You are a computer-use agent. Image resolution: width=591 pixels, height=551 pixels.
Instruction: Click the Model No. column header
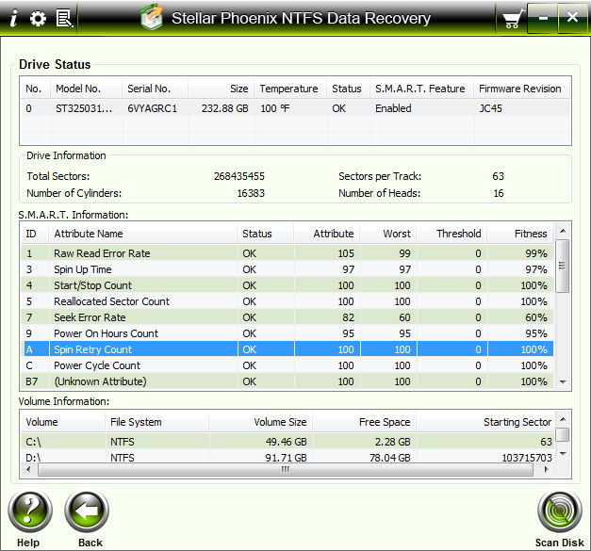coord(87,89)
